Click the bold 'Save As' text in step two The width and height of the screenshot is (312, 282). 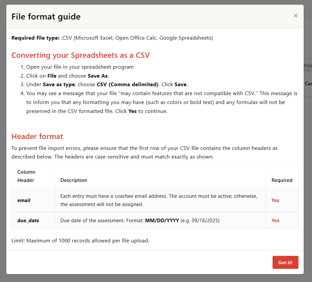point(98,76)
